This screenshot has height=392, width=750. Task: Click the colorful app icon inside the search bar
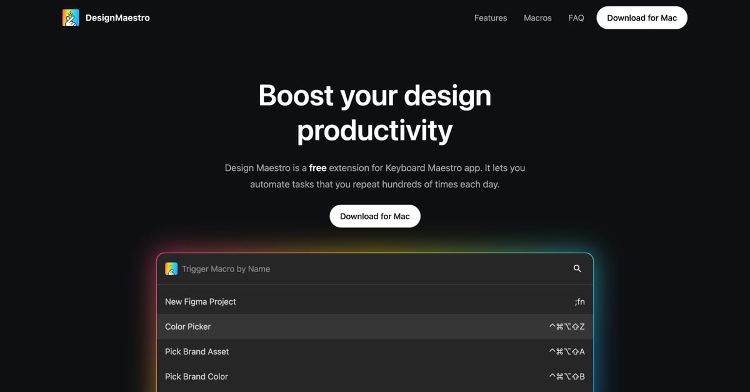coord(171,268)
